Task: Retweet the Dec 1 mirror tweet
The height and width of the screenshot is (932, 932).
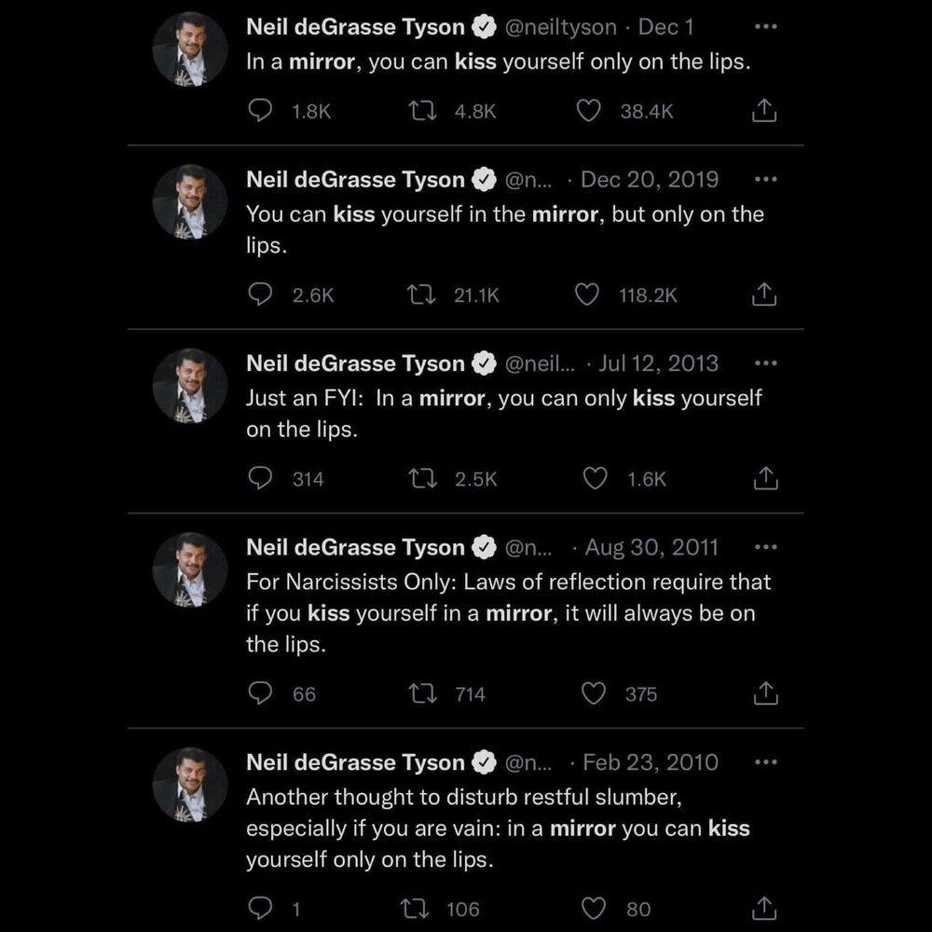Action: 424,111
